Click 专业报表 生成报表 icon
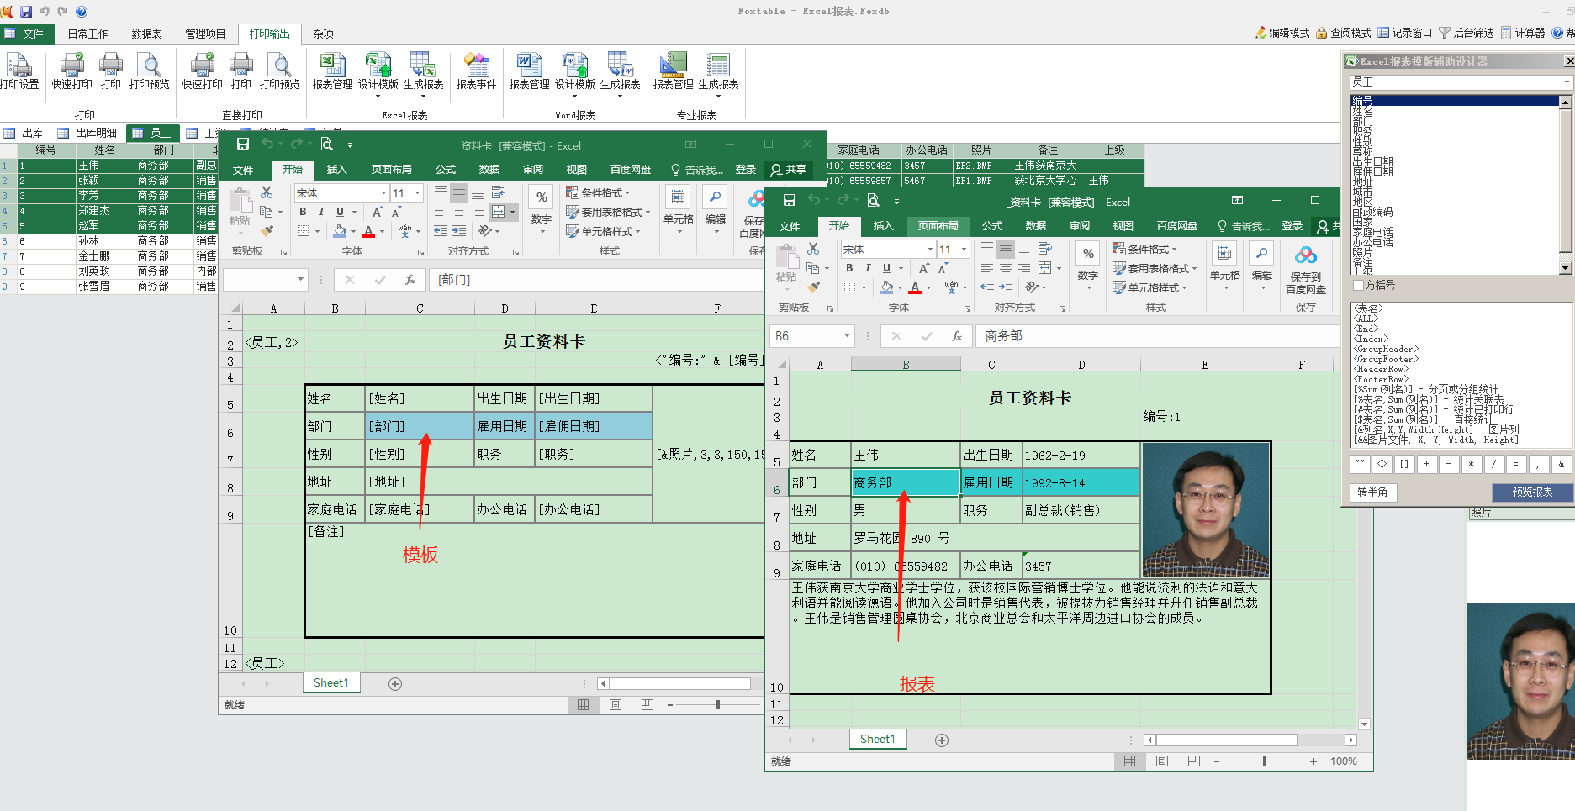Screen dimensions: 1575x811 pos(718,71)
